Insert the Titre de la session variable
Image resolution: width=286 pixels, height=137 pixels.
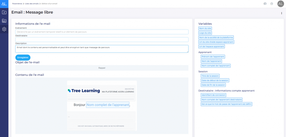210,76
